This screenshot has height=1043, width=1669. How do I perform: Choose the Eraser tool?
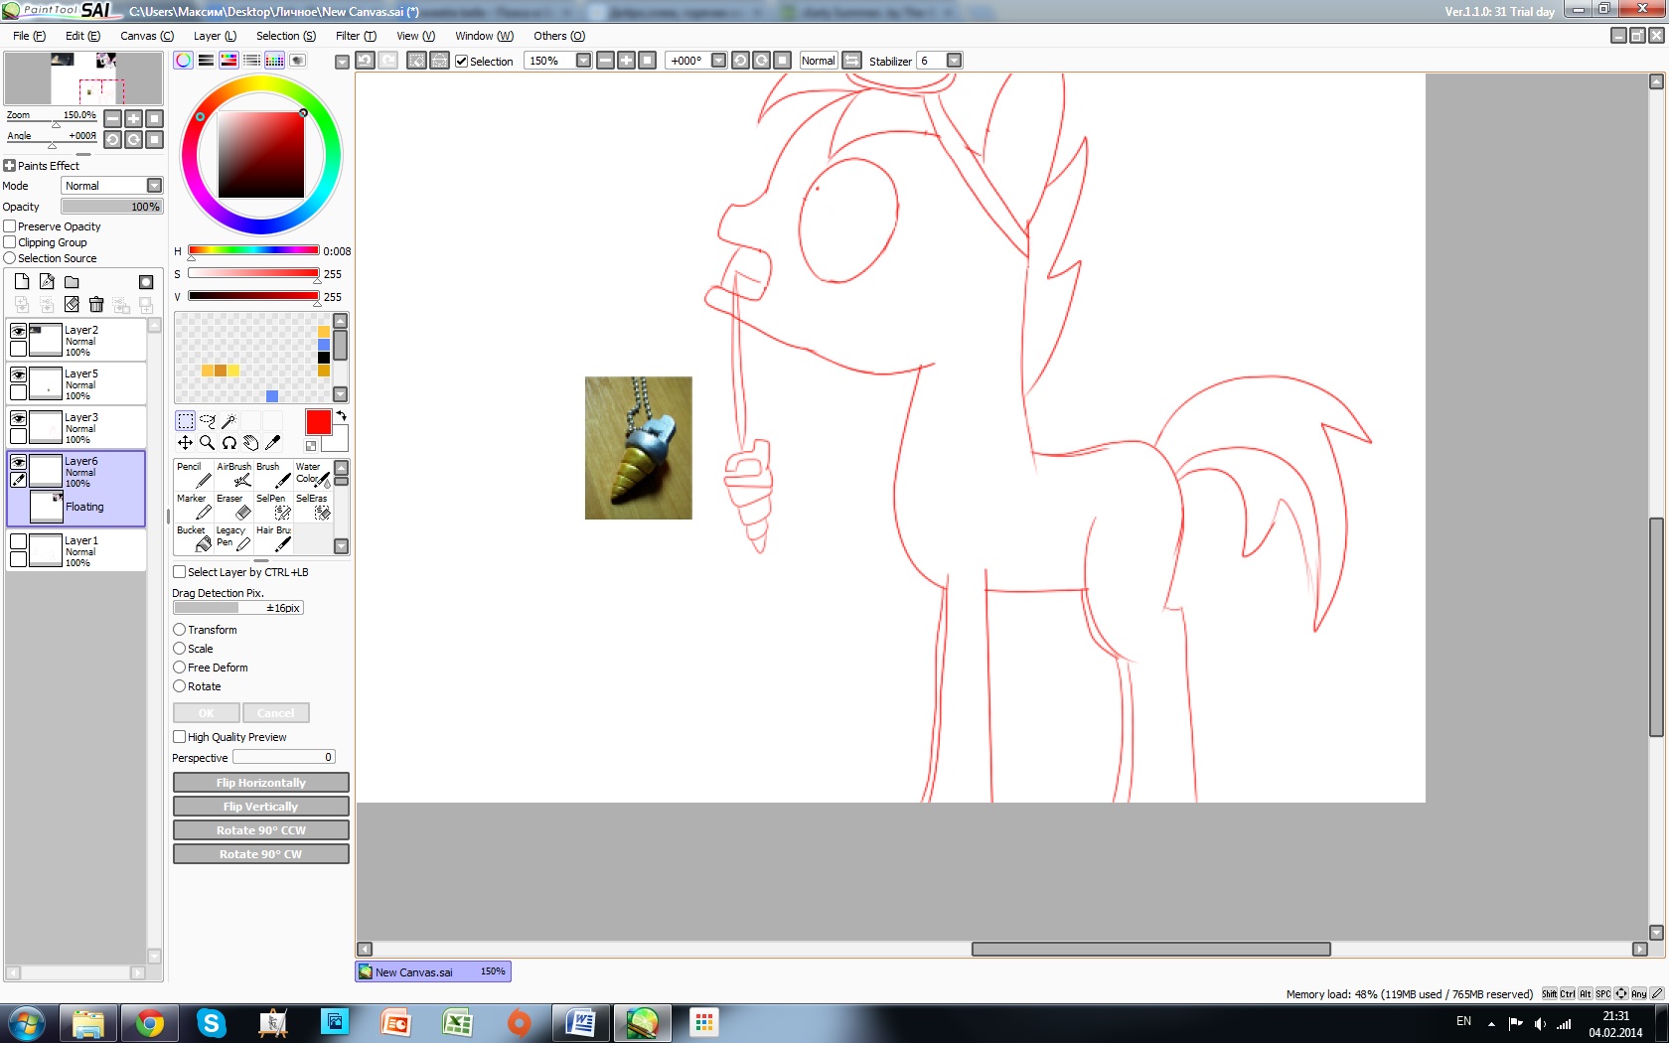[x=233, y=507]
